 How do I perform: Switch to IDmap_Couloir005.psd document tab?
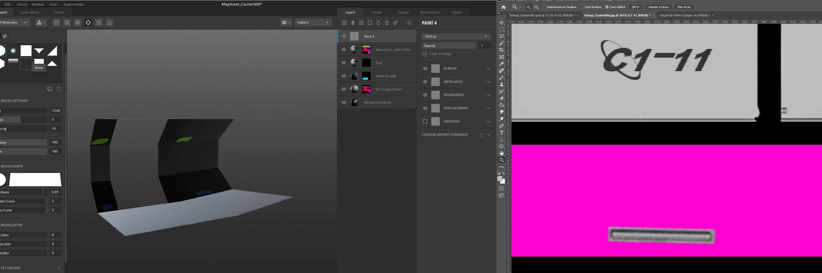pos(542,15)
